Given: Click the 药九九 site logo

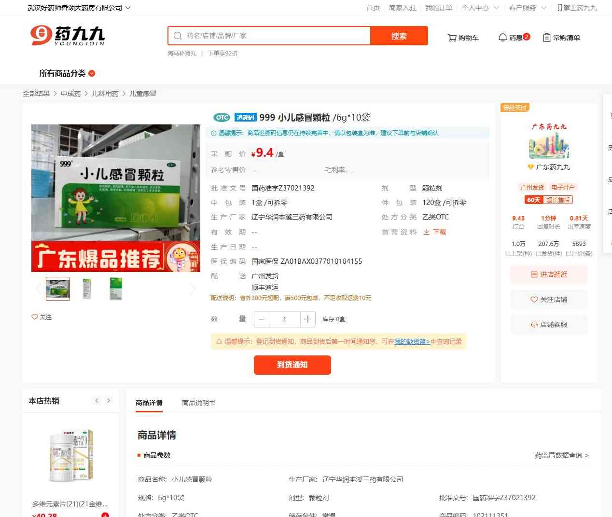Looking at the screenshot, I should (68, 36).
